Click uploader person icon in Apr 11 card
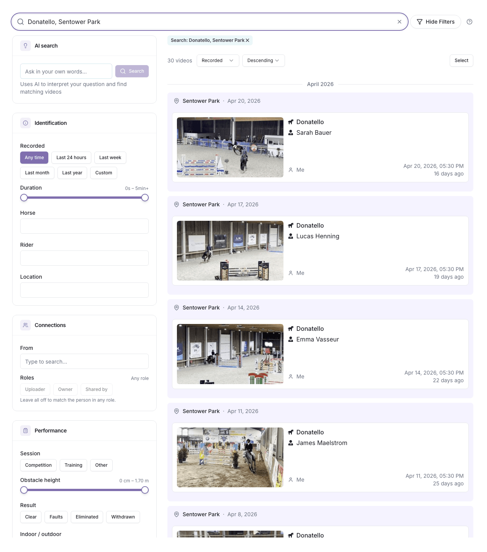This screenshot has height=552, width=487. 291,480
